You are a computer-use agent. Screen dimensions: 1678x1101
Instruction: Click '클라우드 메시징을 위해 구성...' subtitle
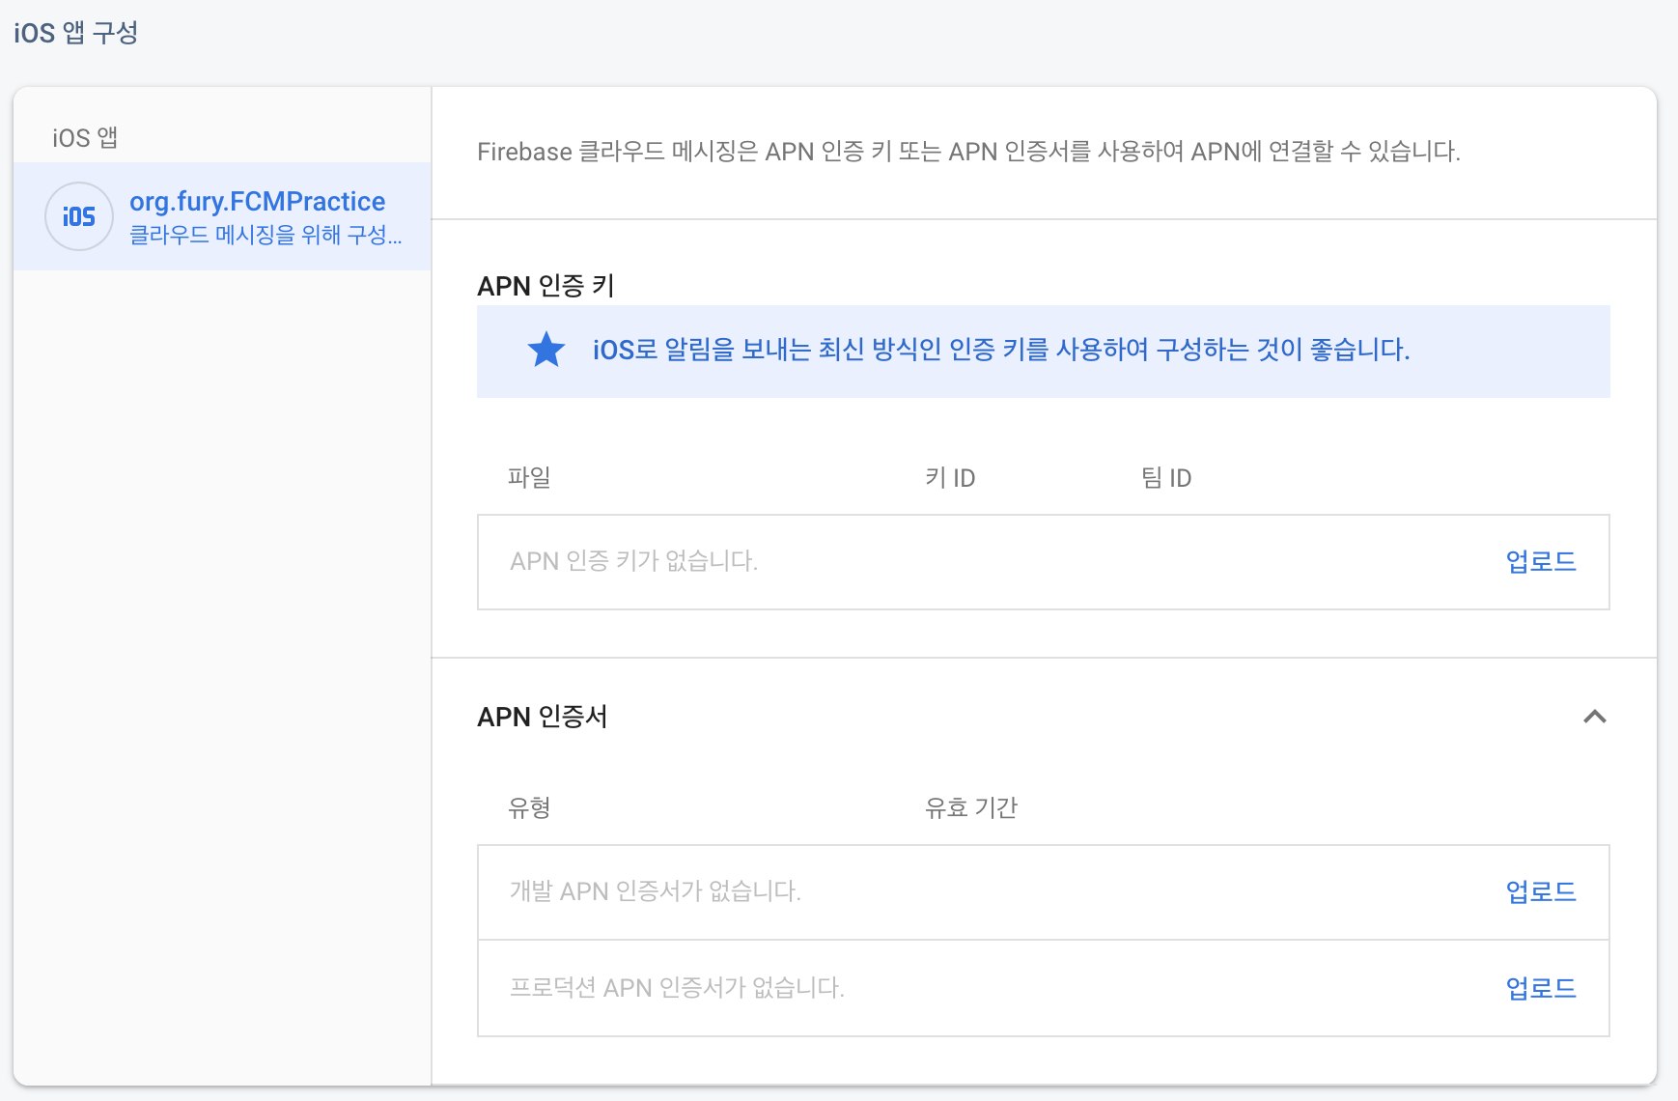266,235
